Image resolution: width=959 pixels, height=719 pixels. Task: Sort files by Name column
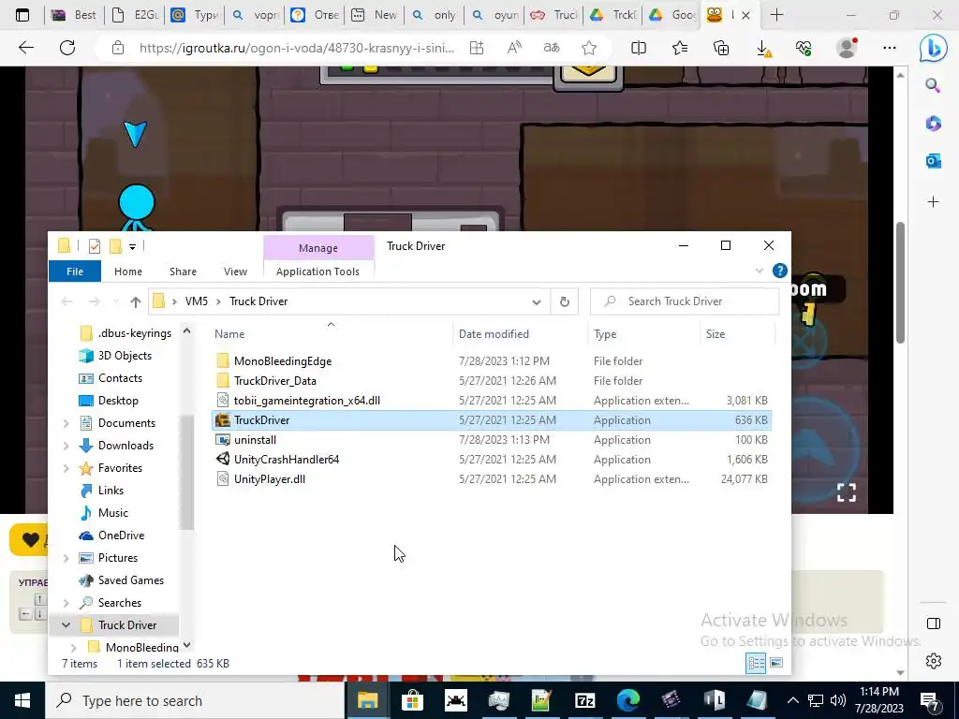coord(229,334)
